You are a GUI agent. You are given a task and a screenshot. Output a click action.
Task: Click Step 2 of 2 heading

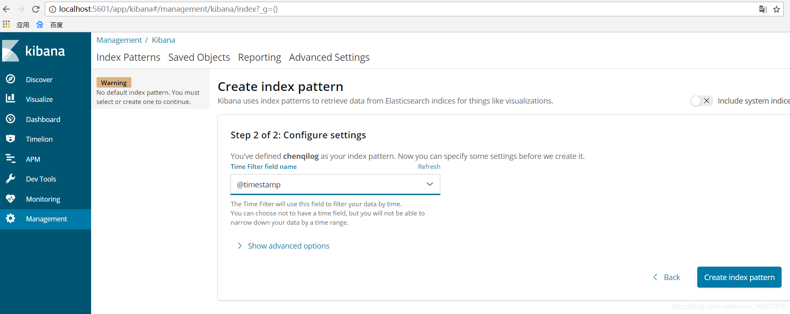click(x=298, y=135)
